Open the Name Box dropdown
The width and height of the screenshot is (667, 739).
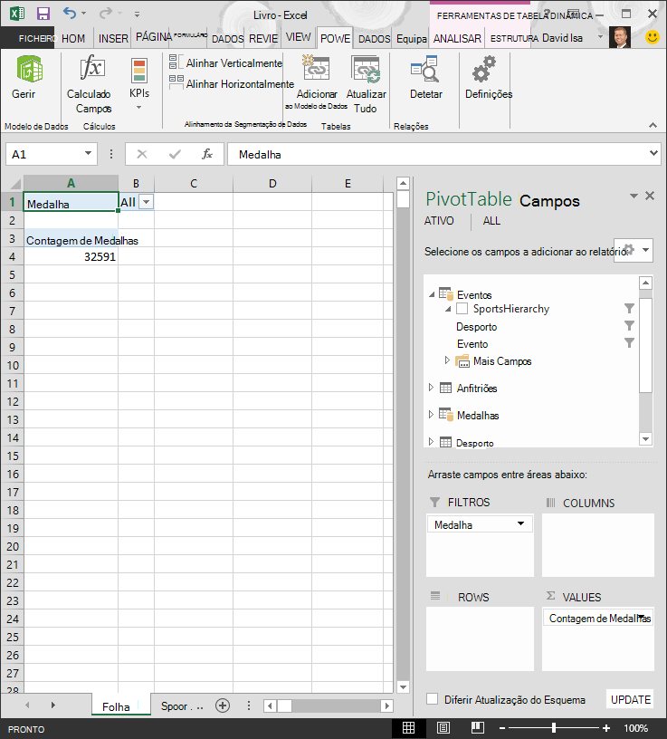88,153
